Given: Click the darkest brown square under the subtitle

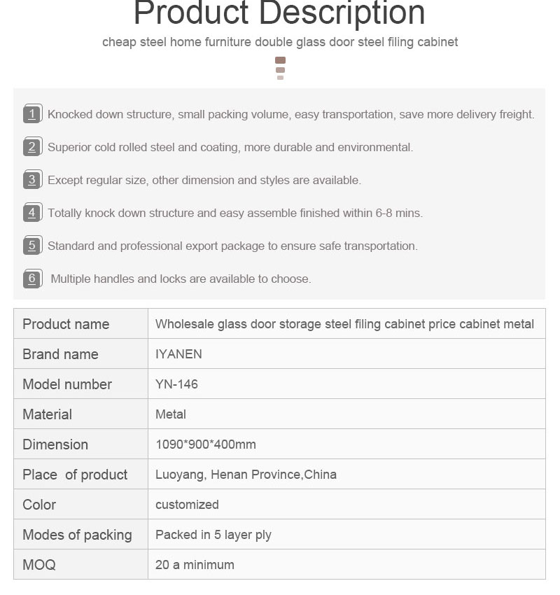Looking at the screenshot, I should (x=281, y=60).
